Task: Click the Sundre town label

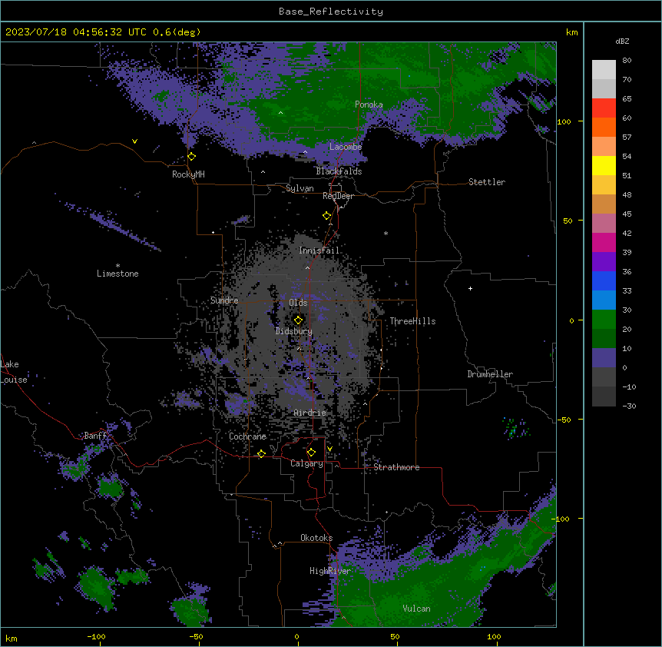Action: [x=224, y=300]
